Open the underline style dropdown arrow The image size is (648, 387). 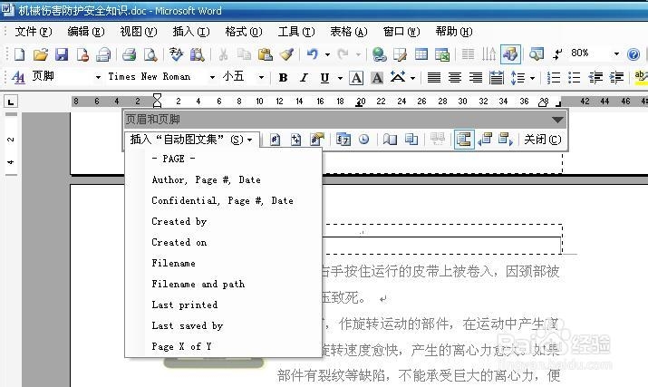coord(340,77)
